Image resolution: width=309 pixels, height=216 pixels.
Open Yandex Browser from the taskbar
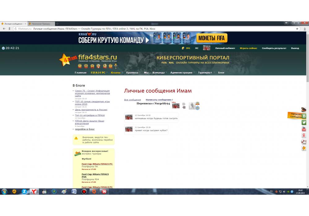34,191
